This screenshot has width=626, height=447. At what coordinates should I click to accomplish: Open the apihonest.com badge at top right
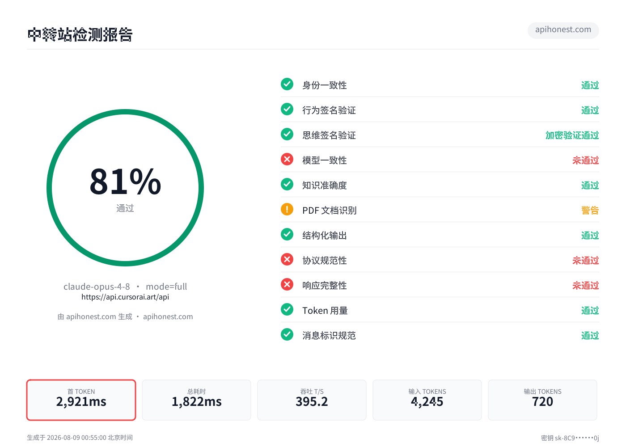pyautogui.click(x=563, y=30)
